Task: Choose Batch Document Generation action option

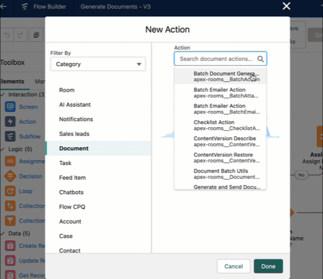Action: pos(221,76)
